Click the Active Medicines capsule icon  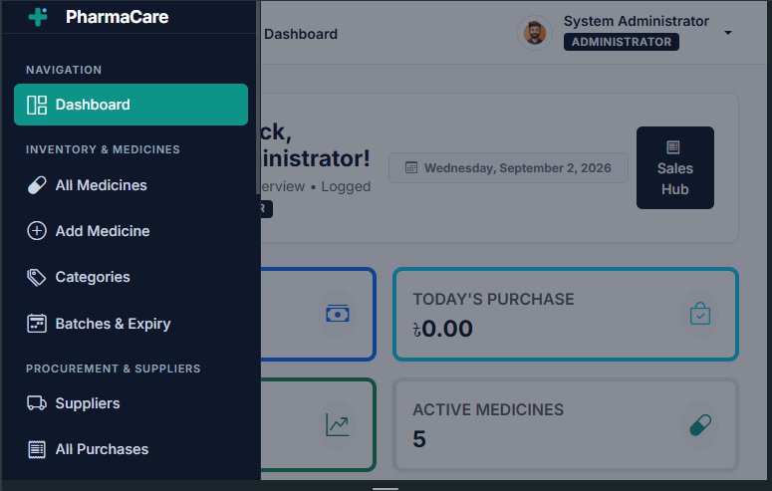pos(700,425)
